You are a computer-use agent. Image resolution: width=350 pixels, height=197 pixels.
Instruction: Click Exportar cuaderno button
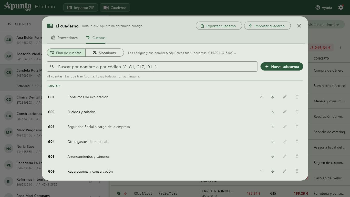point(219,26)
